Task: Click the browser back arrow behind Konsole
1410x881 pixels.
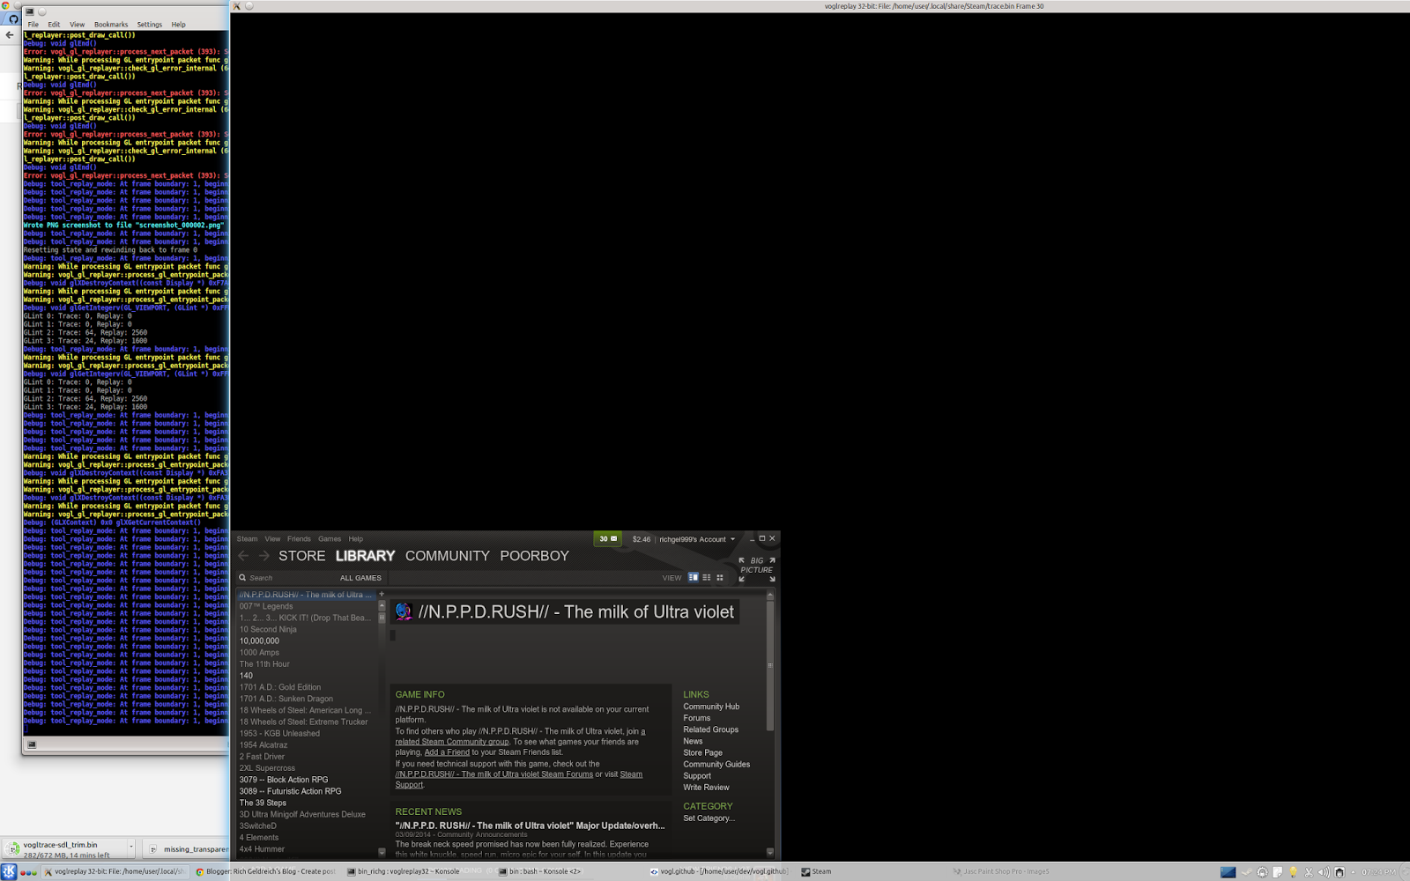Action: pos(10,35)
